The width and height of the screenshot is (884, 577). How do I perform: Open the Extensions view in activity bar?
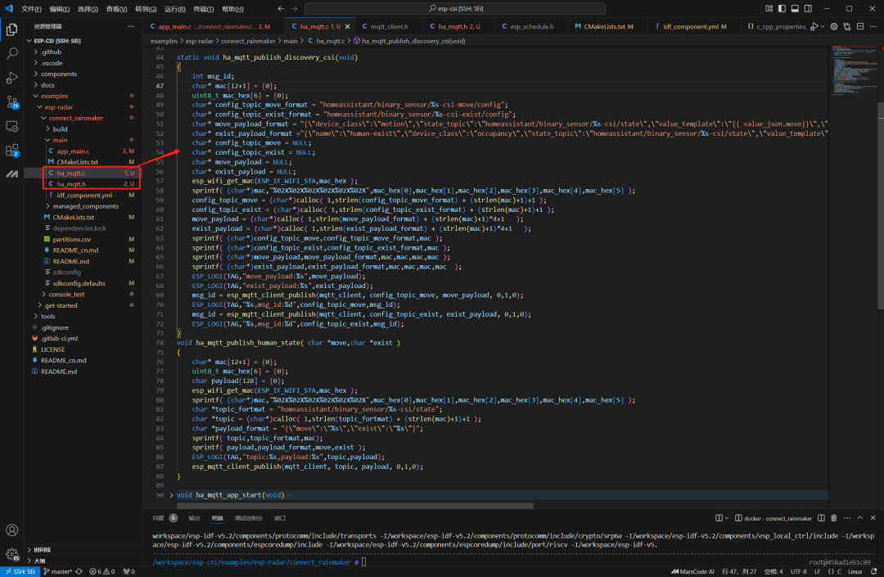[x=12, y=151]
